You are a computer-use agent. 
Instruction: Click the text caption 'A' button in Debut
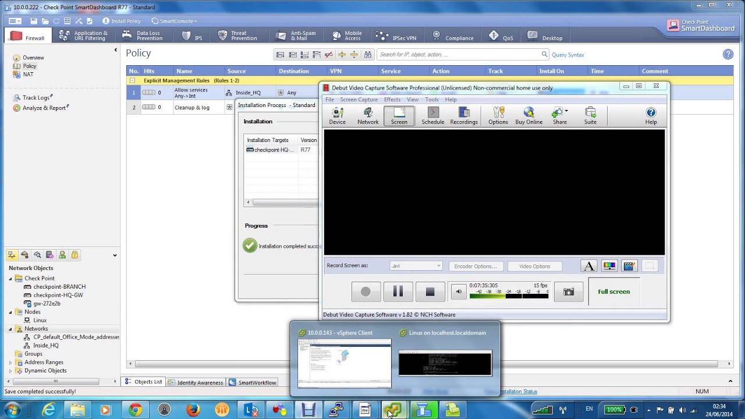click(589, 266)
